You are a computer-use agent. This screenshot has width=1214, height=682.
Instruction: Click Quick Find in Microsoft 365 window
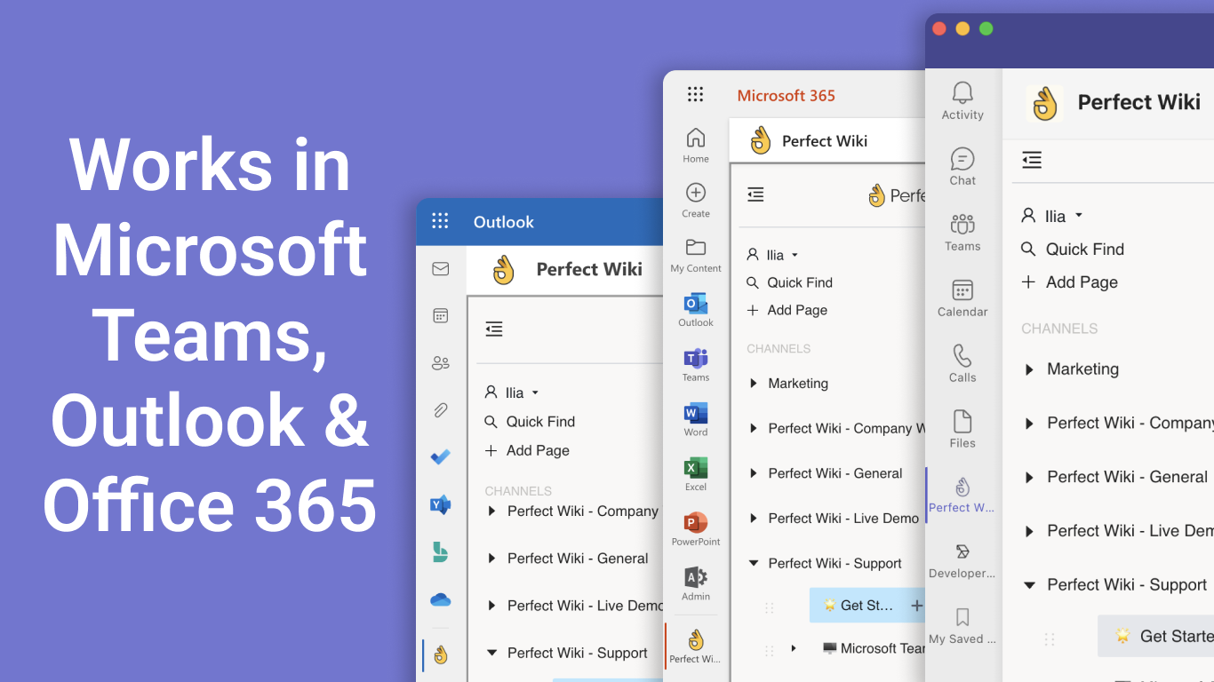coord(789,282)
